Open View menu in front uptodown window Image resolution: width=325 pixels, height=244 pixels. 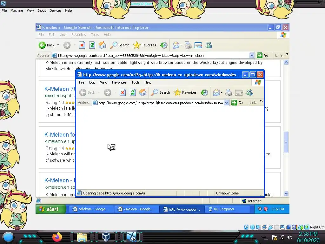(x=103, y=82)
